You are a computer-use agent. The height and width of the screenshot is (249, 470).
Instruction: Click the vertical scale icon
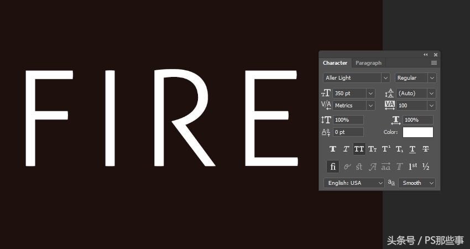pos(326,120)
